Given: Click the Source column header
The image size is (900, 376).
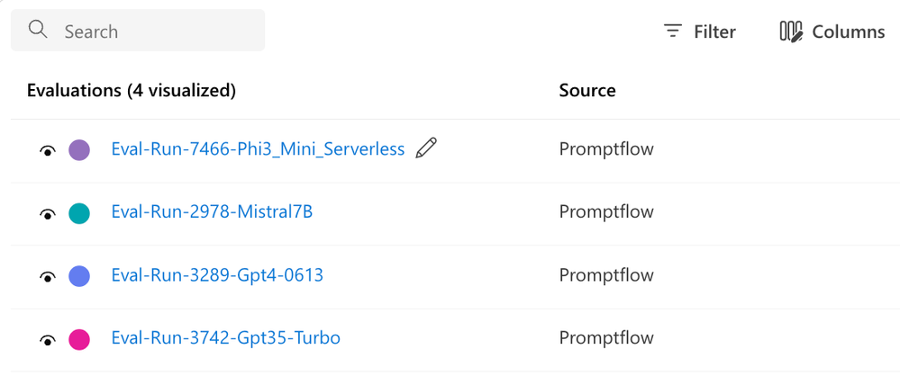Looking at the screenshot, I should [x=587, y=90].
